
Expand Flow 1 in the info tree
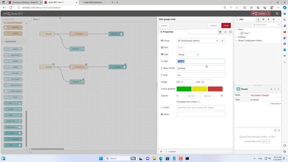(x=239, y=33)
